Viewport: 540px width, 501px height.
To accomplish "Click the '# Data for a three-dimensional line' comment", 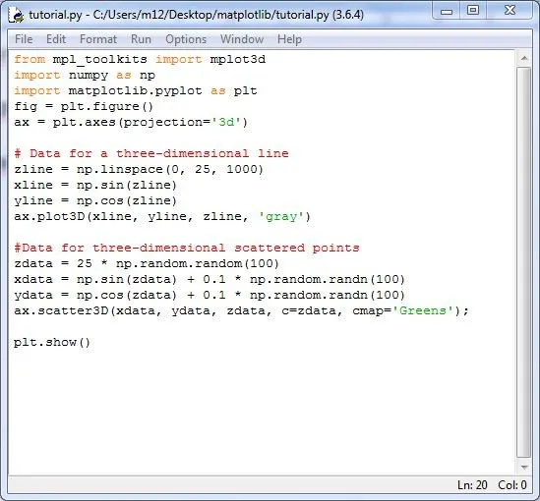I will [151, 153].
